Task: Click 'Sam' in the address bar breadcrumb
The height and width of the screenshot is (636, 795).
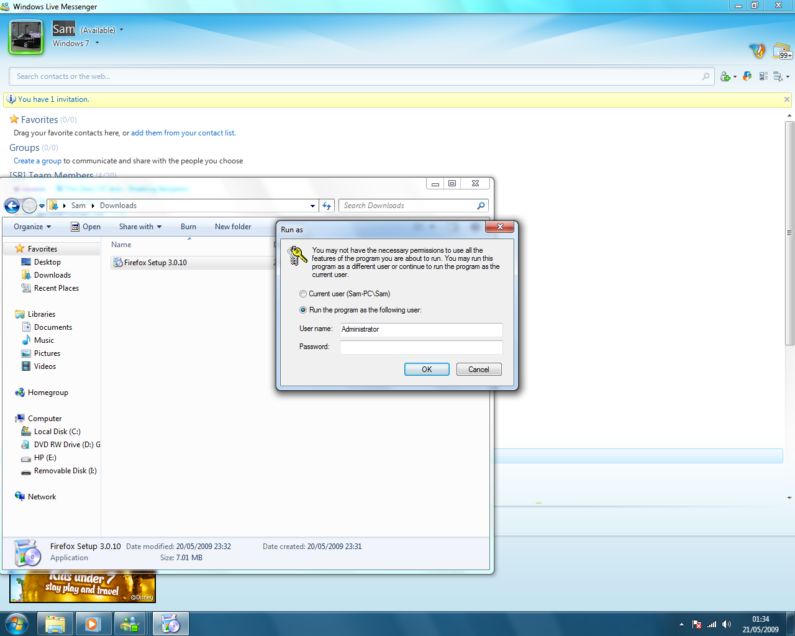Action: (78, 206)
